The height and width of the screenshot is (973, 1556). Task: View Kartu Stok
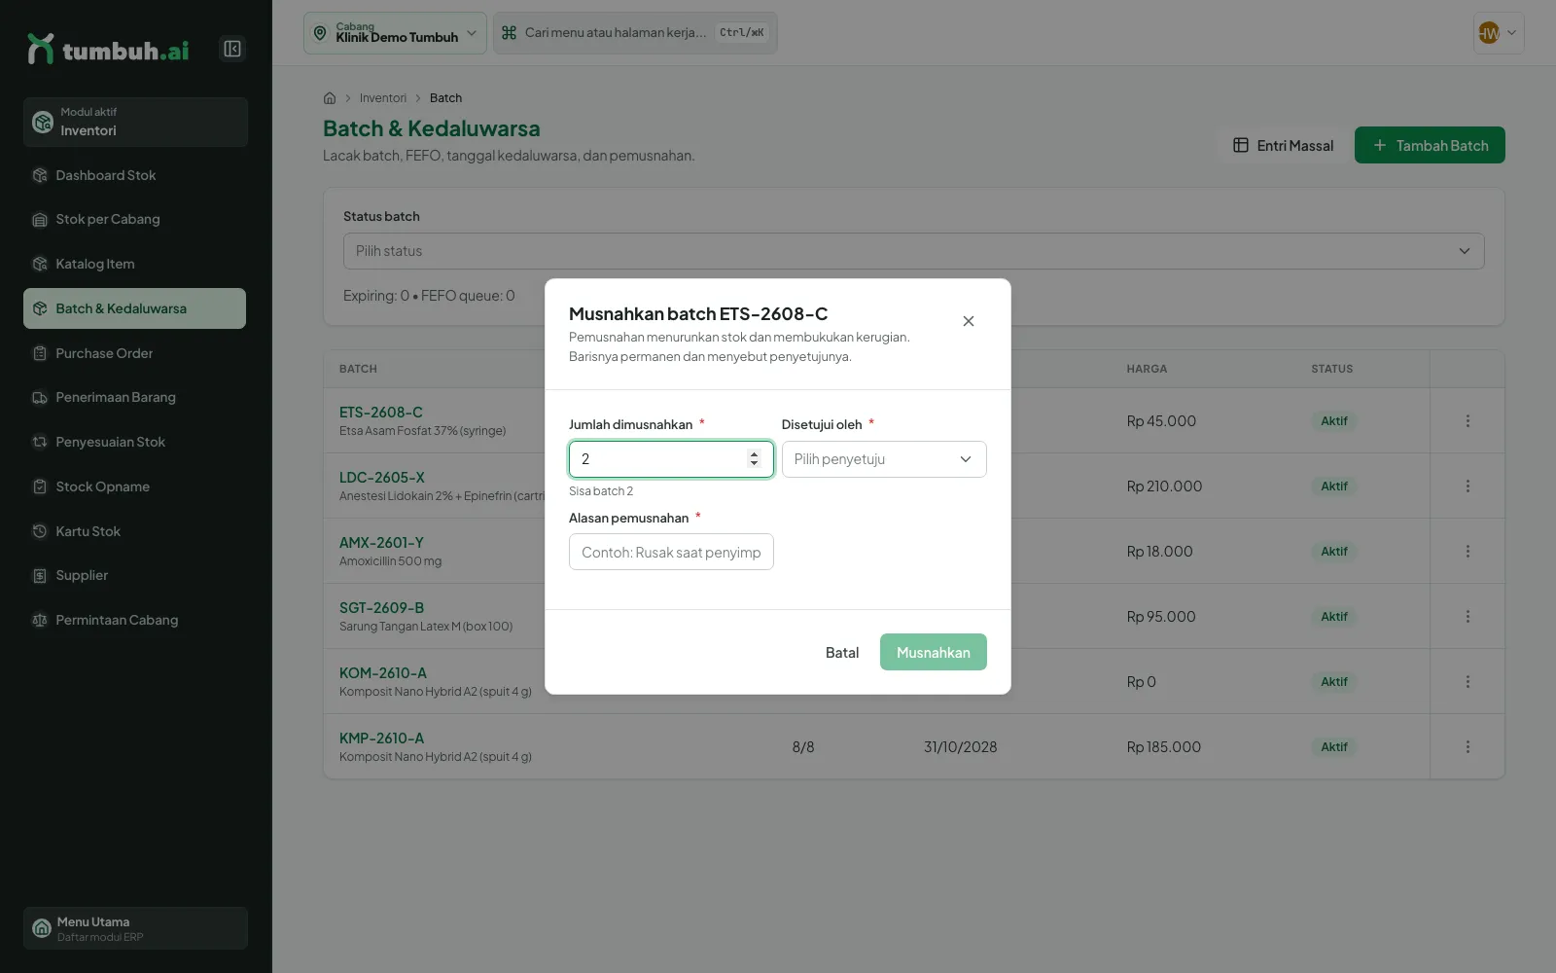134,531
